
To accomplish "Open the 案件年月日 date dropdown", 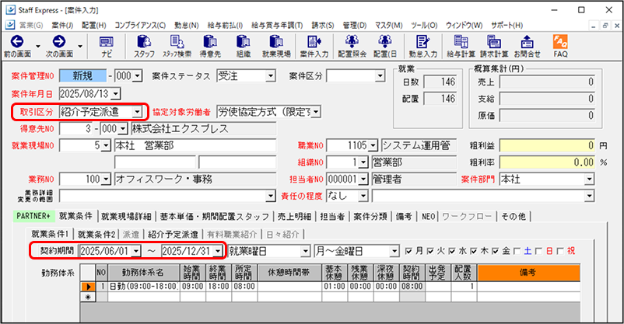I will 115,94.
